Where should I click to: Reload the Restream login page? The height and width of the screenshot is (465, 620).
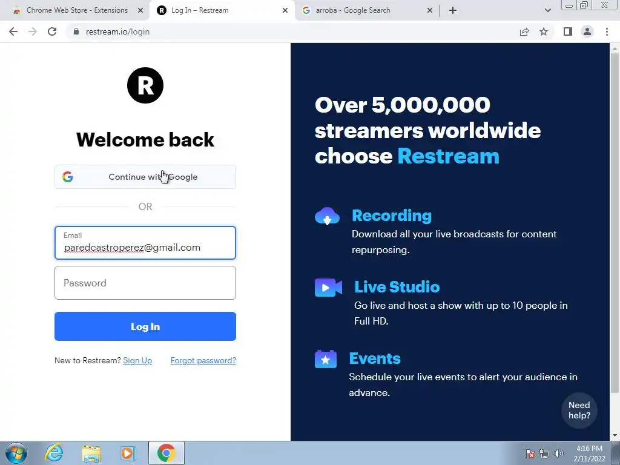coord(52,31)
